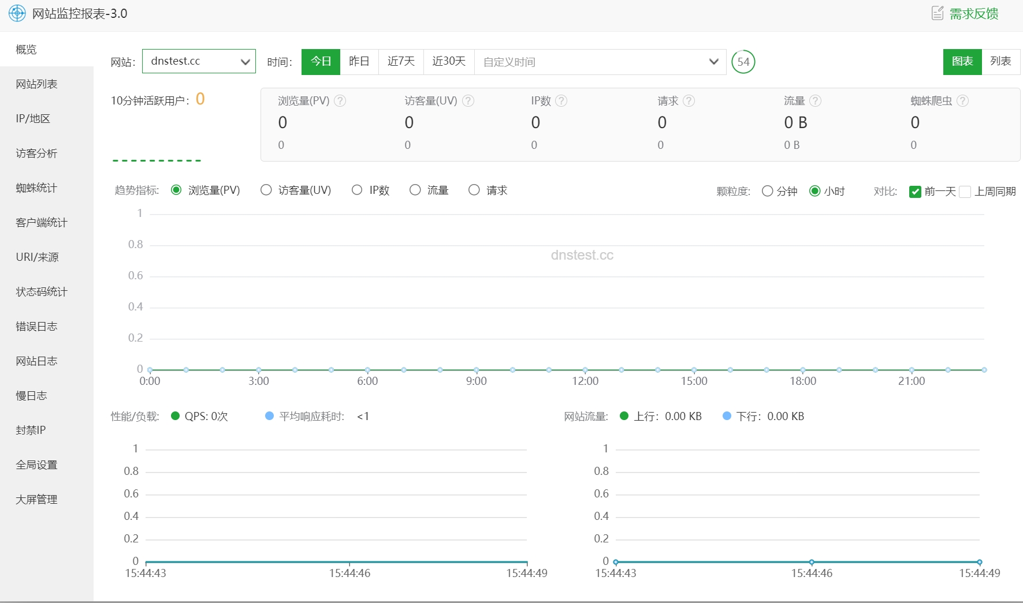Enable the 上周同期 comparison checkbox
This screenshot has height=603, width=1023.
[x=965, y=192]
